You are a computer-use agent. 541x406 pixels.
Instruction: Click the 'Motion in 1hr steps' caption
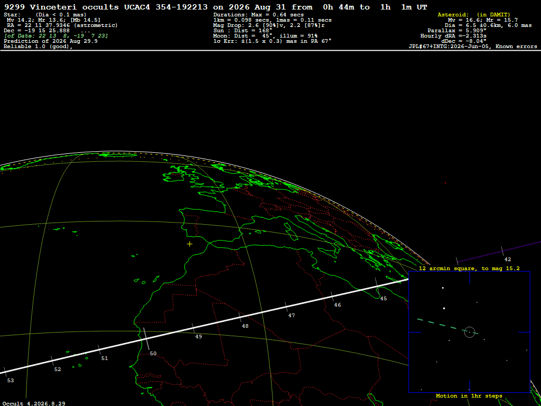coord(469,395)
